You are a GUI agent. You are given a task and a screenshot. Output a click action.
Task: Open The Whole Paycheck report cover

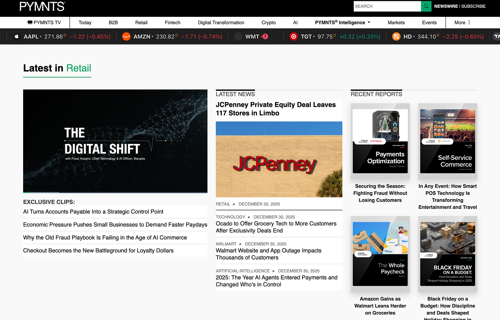380,254
